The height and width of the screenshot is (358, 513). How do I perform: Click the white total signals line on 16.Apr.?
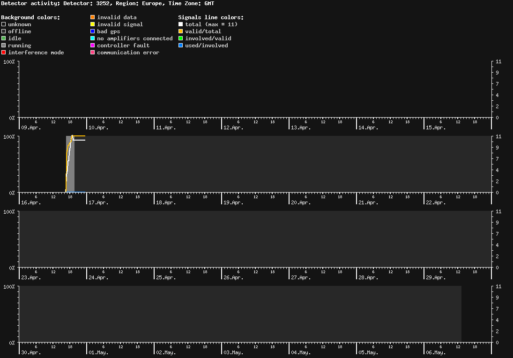coord(80,140)
